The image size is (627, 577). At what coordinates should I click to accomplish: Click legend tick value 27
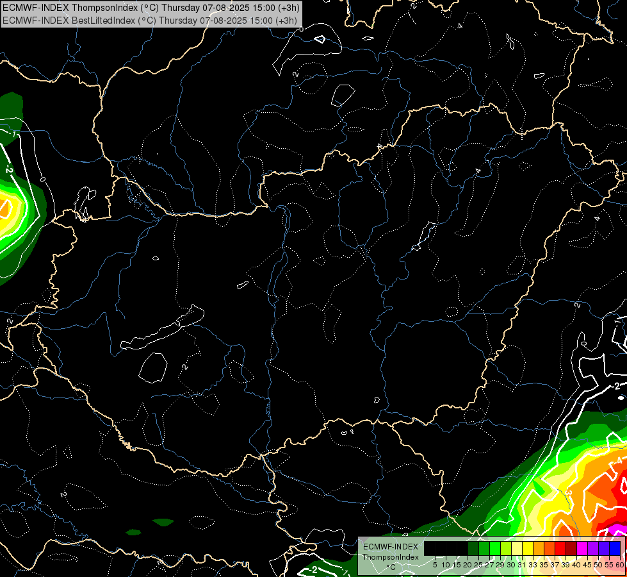[x=489, y=565]
